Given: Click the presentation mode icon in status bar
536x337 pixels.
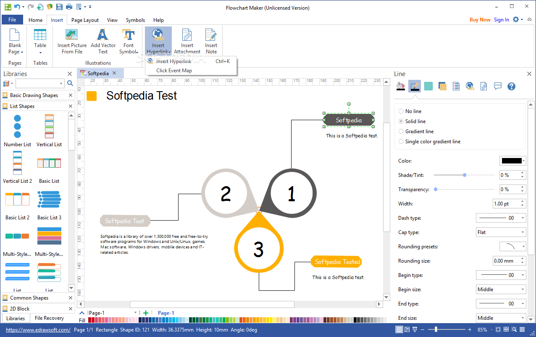Looking at the screenshot, I should coord(415,330).
